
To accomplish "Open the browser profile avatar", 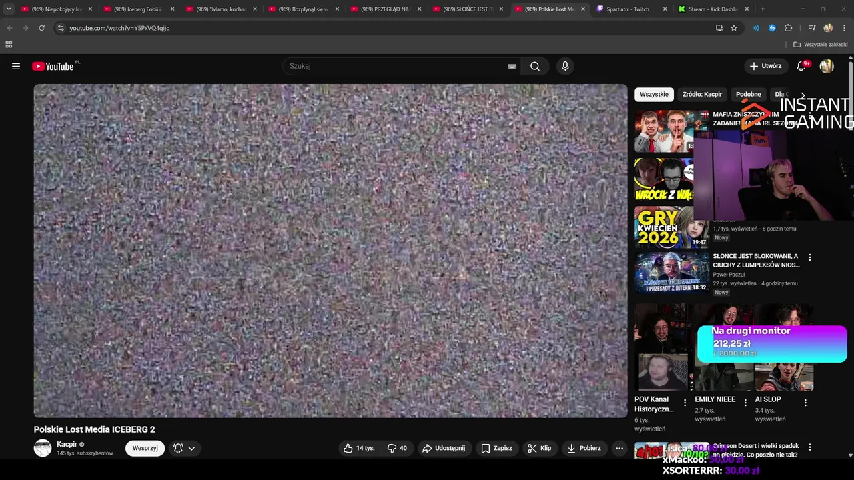I will pos(828,28).
